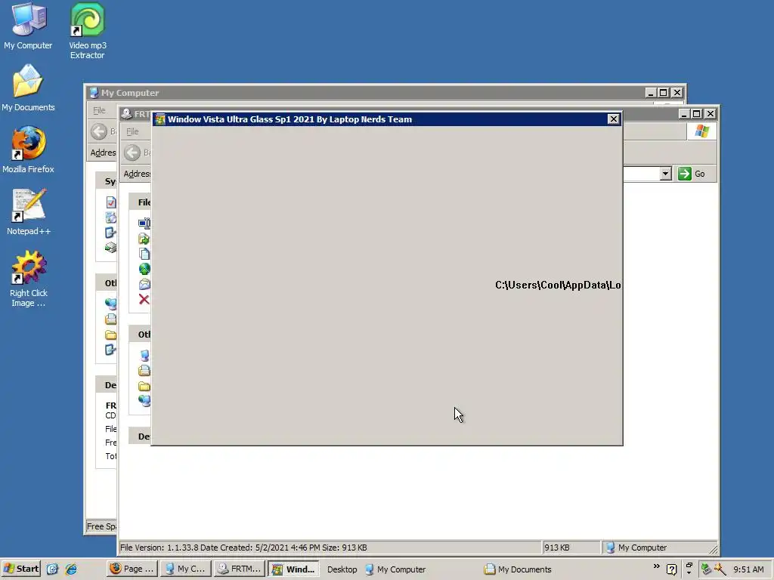Click Windows flag logo in FRTM window
The image size is (774, 580).
click(701, 131)
